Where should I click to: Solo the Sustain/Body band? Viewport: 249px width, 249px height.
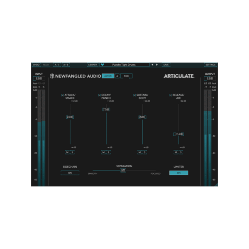pos(145,152)
